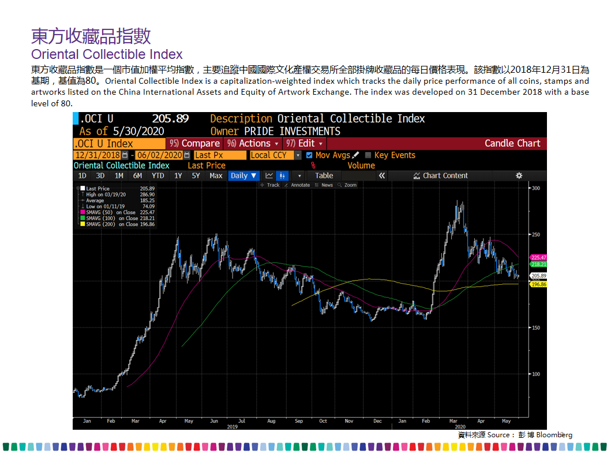Click the 95) Compare button
The image size is (611, 454).
pos(194,143)
